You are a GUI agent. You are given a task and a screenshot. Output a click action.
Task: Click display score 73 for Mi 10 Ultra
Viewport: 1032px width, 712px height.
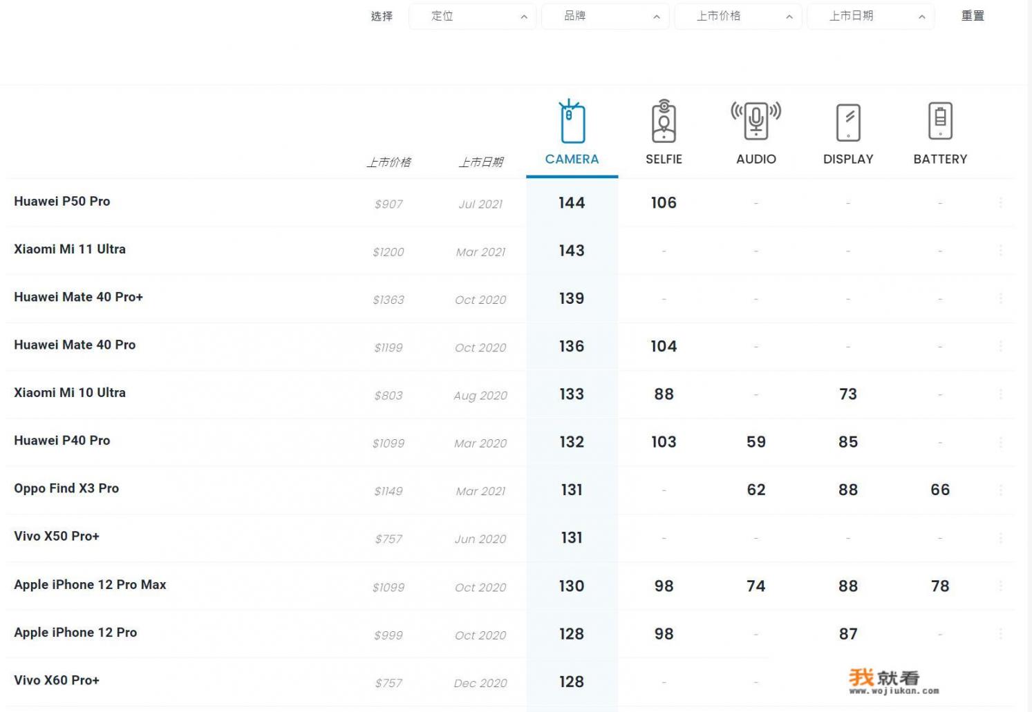click(x=848, y=394)
